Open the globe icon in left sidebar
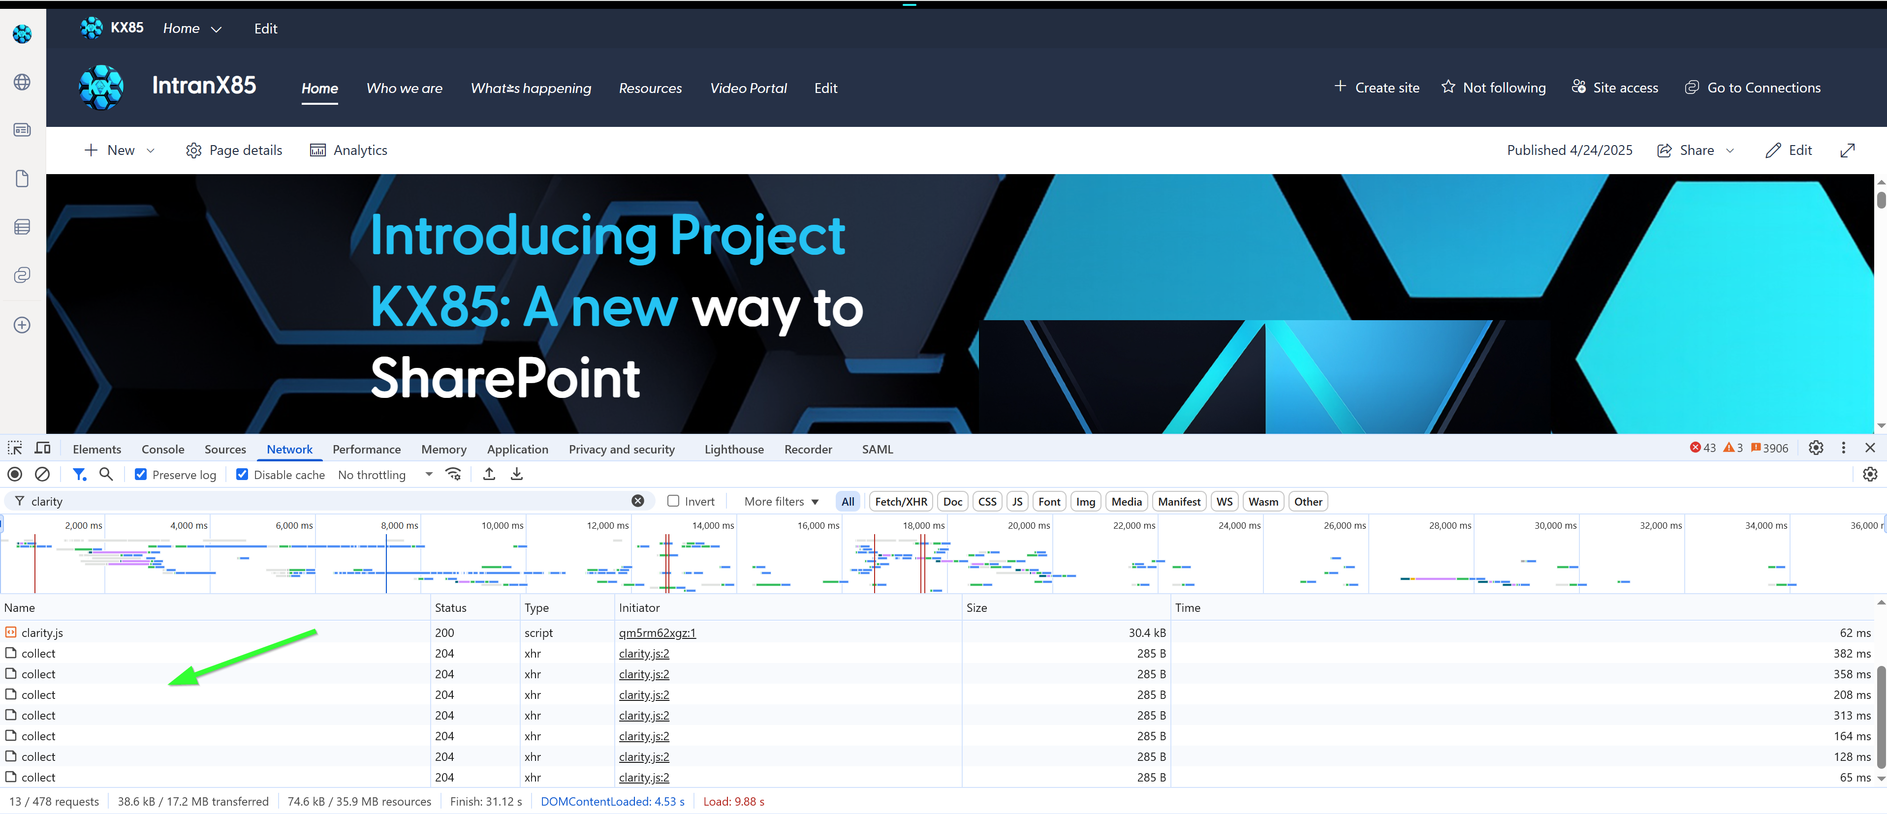Viewport: 1887px width, 814px height. (x=22, y=82)
